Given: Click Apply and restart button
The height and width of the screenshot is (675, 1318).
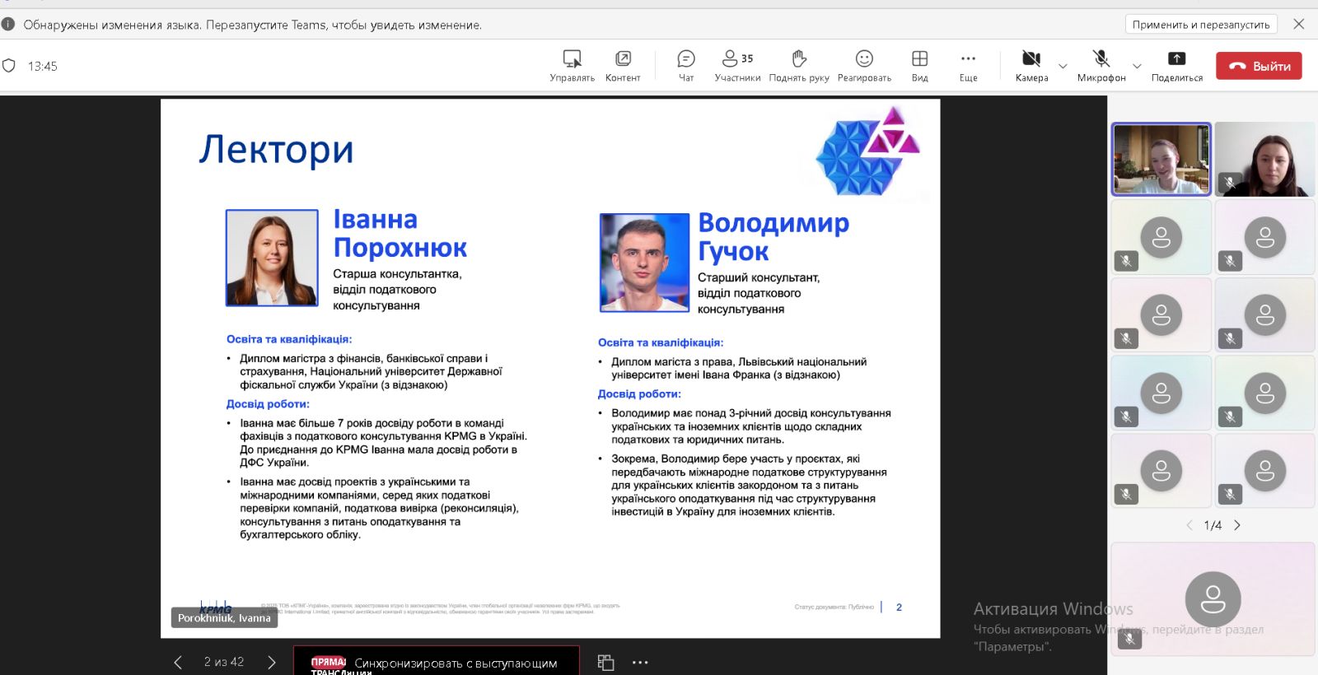Looking at the screenshot, I should tap(1200, 25).
